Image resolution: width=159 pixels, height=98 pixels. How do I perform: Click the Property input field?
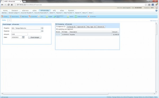[x=26, y=28]
